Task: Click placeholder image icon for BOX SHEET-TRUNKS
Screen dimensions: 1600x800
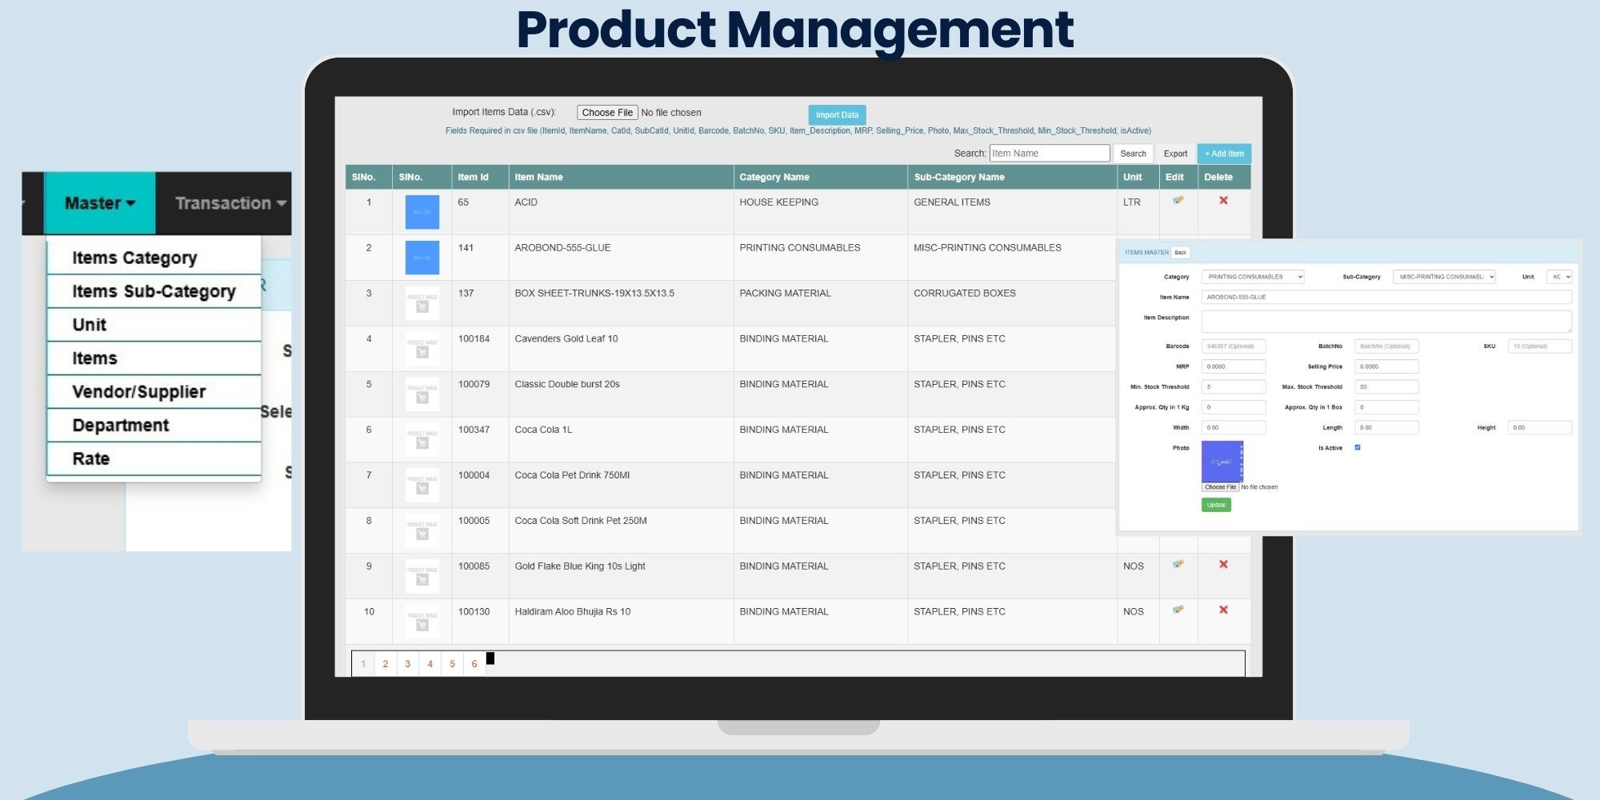Action: coord(422,303)
